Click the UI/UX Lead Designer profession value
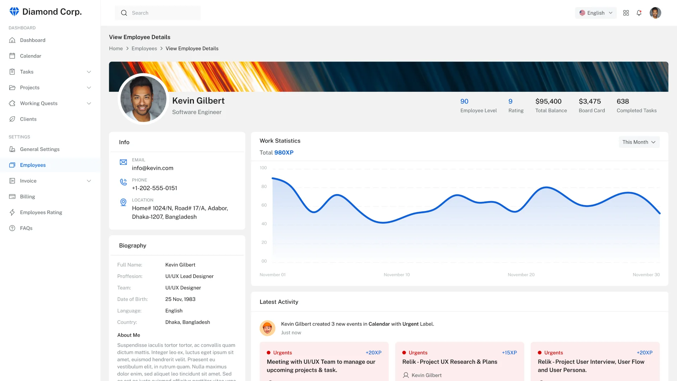Viewport: 677px width, 381px height. tap(189, 276)
